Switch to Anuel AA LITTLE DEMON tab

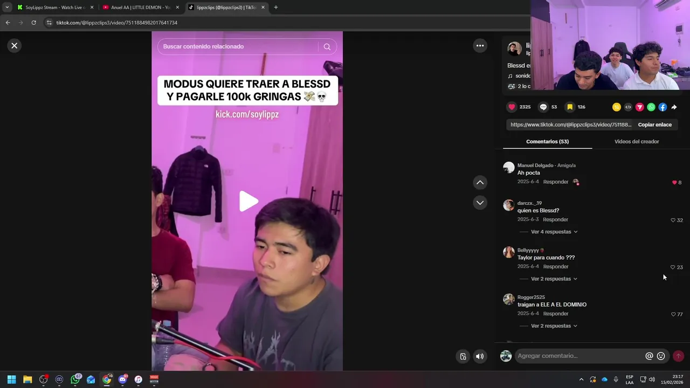pyautogui.click(x=140, y=8)
